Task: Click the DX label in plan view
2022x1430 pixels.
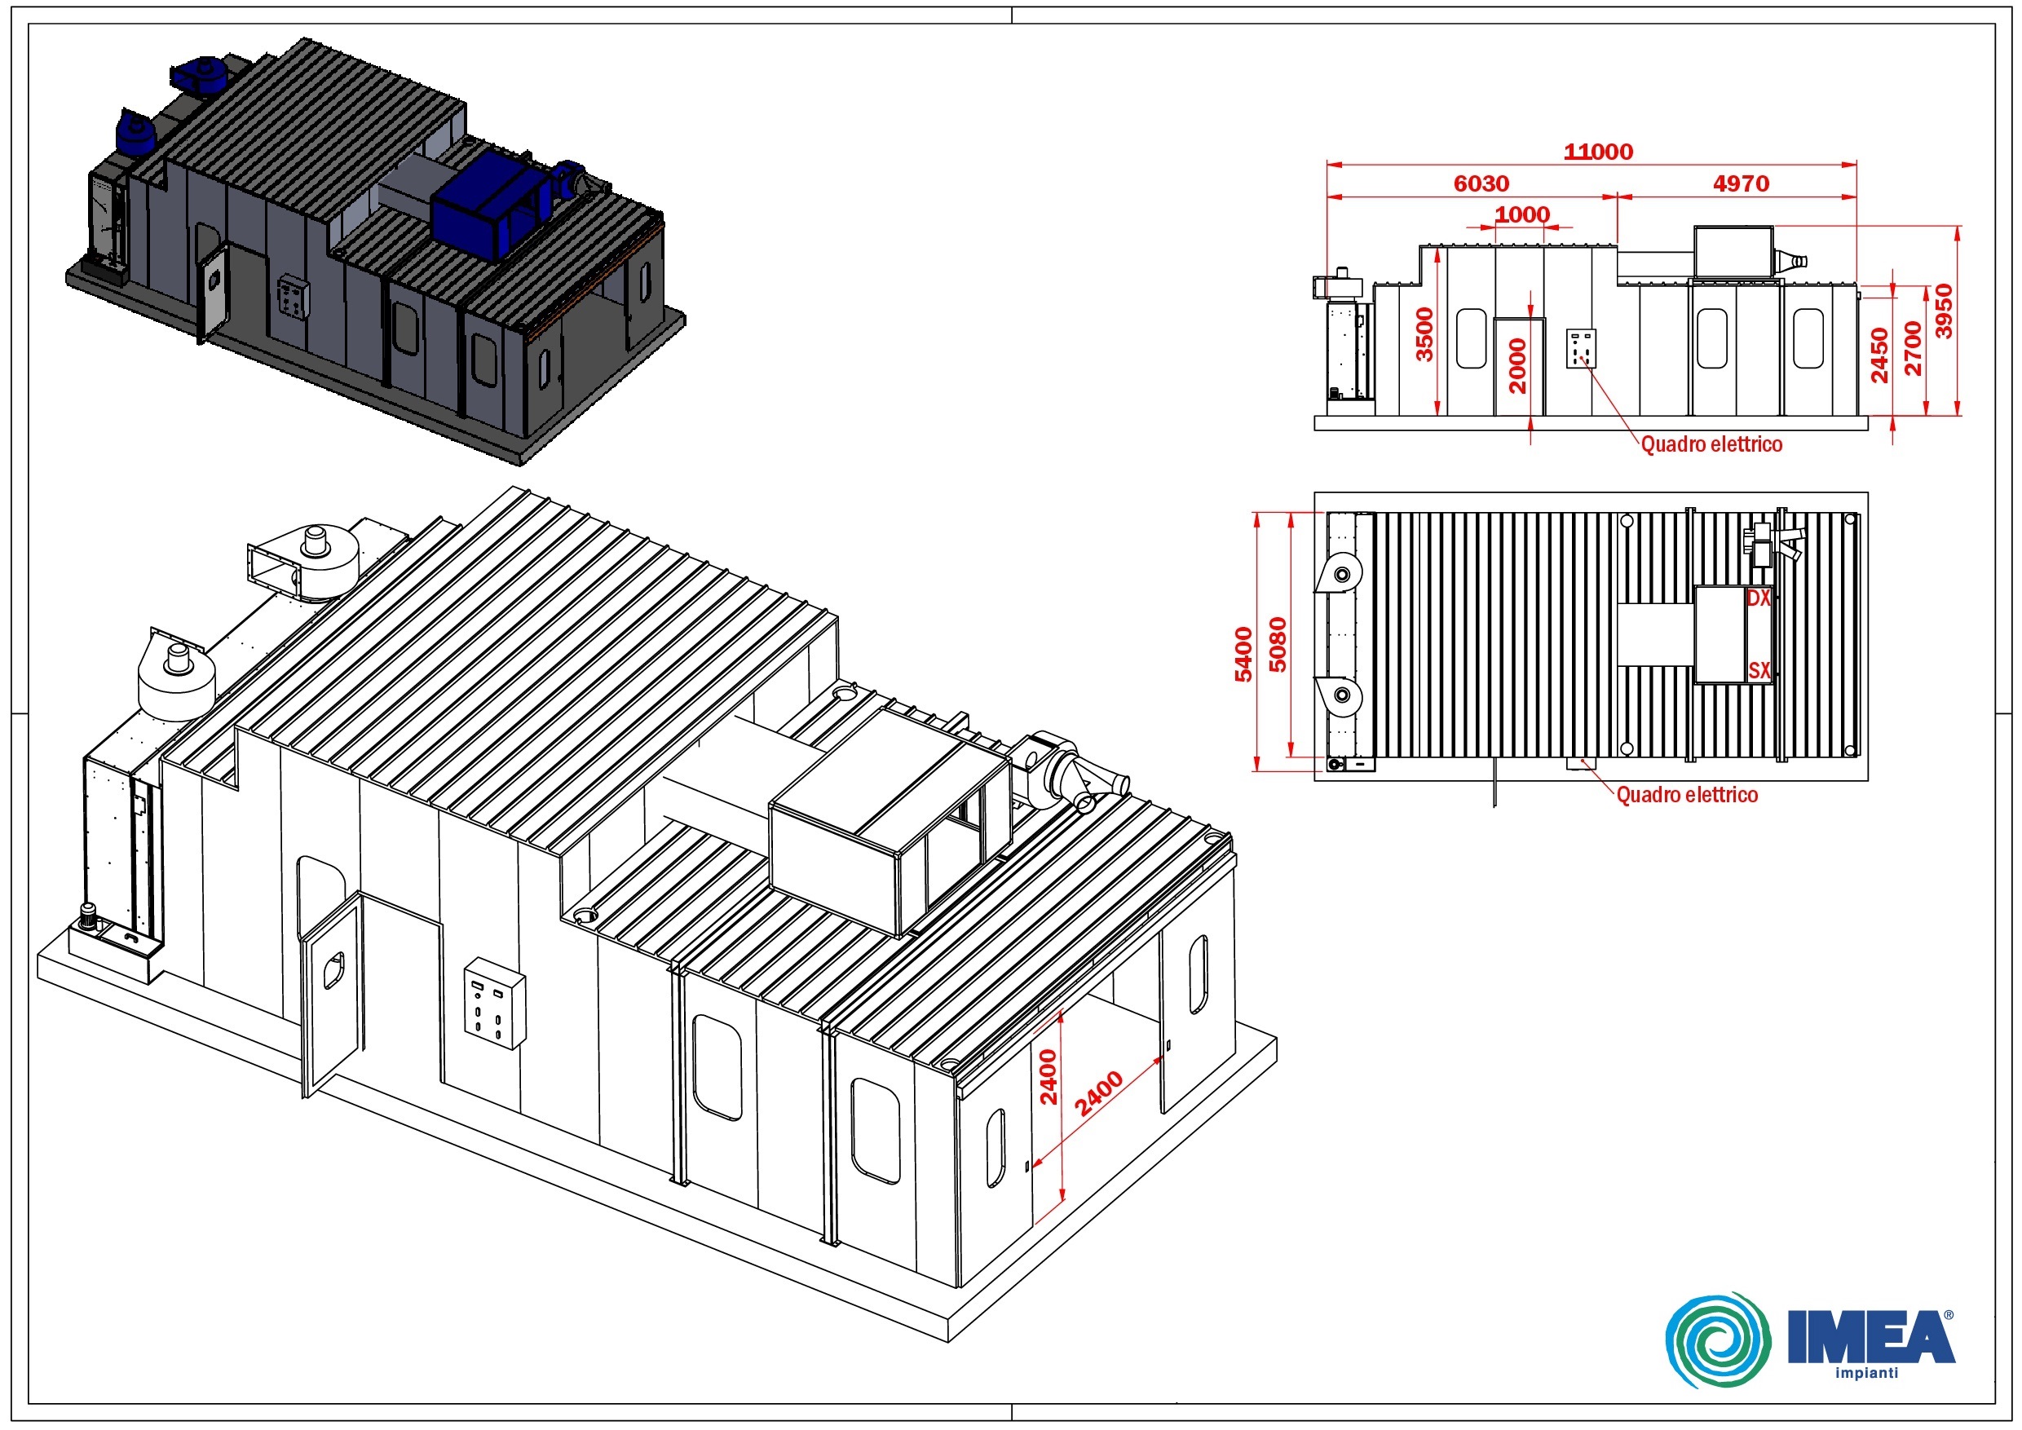Action: point(1759,598)
